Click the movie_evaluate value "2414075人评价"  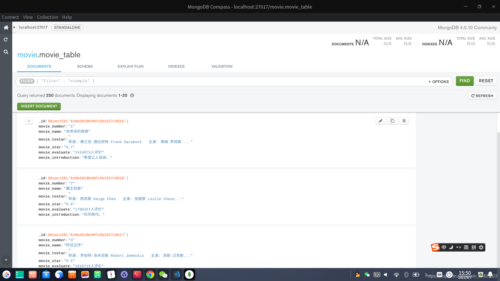tap(88, 152)
